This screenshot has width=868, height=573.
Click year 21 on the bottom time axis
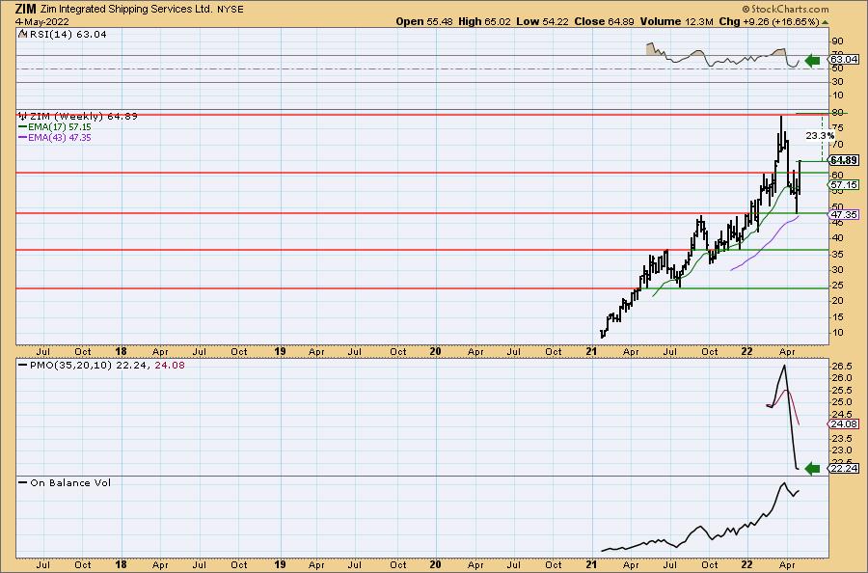pyautogui.click(x=592, y=564)
